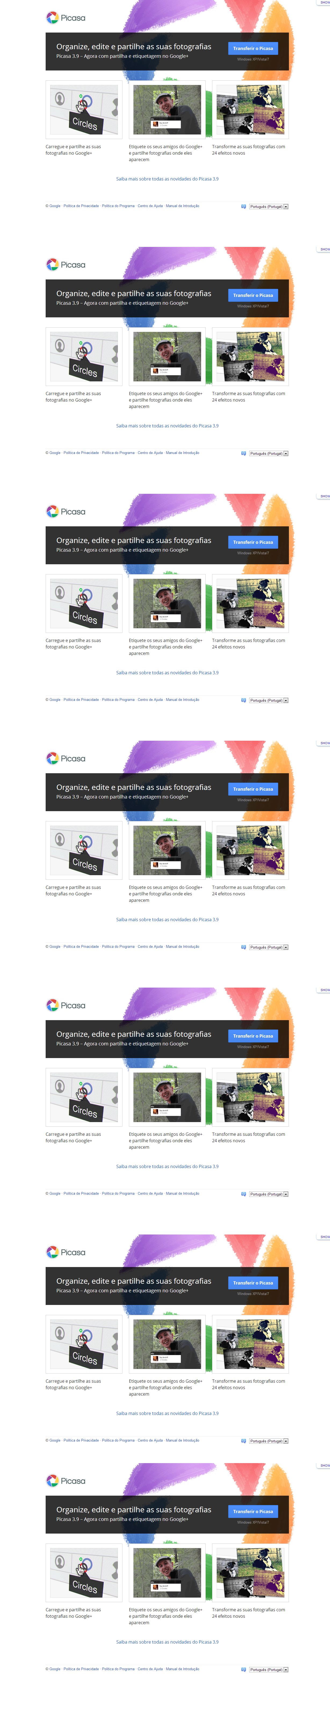This screenshot has width=330, height=1710.
Task: Open Português (Portugal) dropdown in the fourth page copy
Action: point(268,947)
